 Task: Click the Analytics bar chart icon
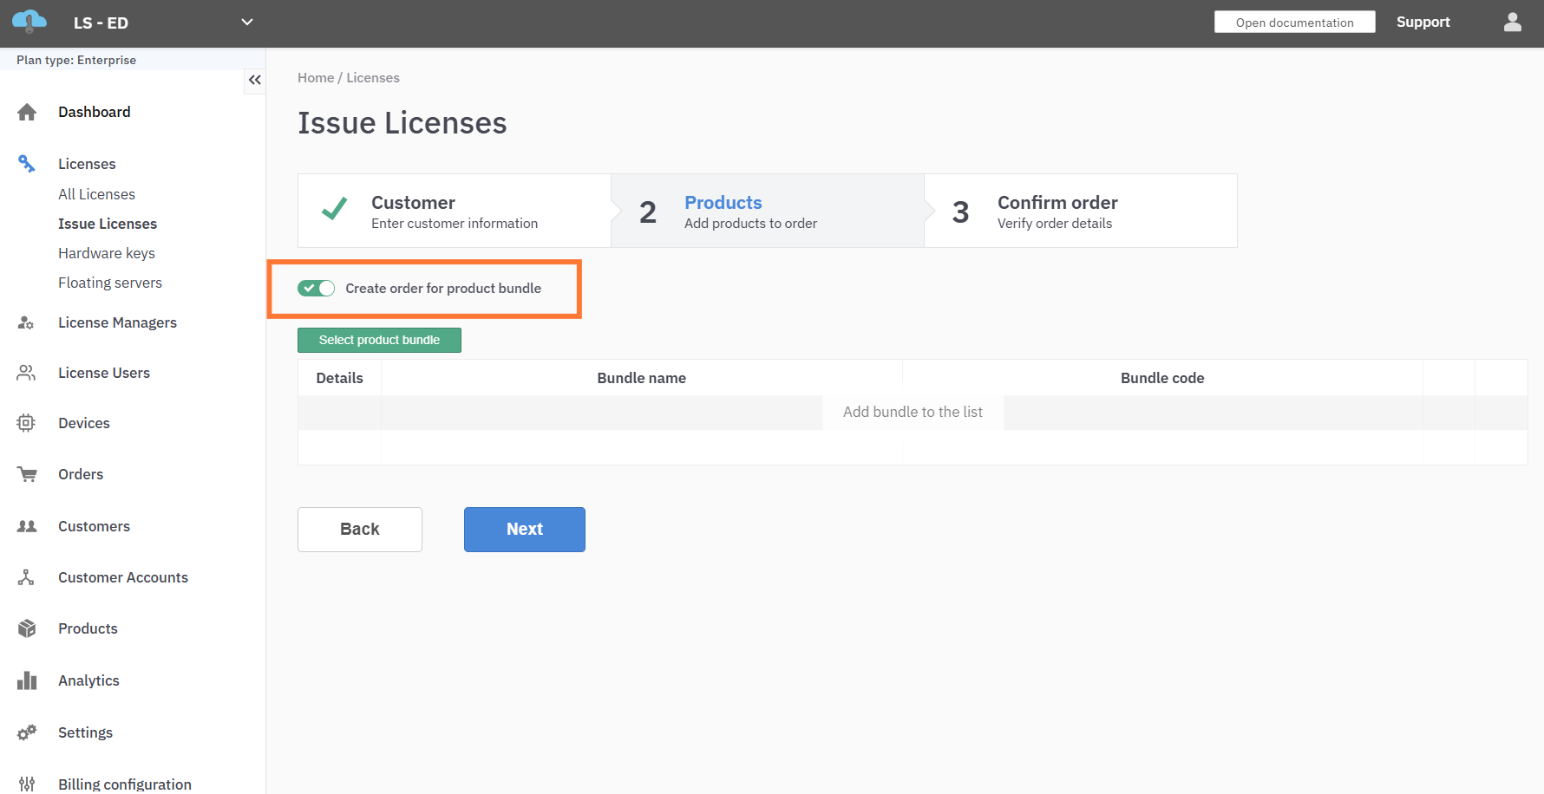point(27,680)
